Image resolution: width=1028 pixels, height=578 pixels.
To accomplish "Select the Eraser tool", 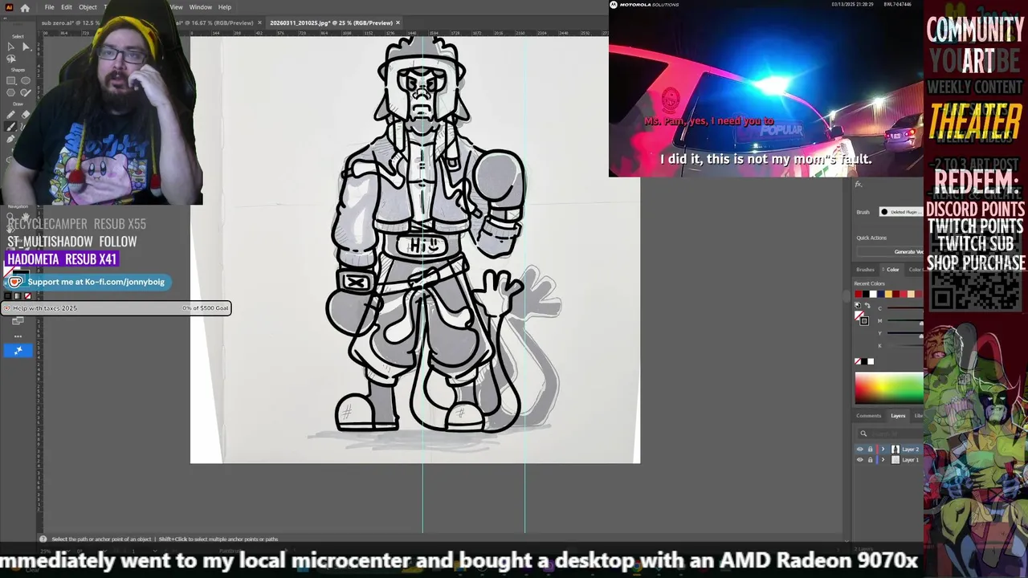I will [x=26, y=115].
